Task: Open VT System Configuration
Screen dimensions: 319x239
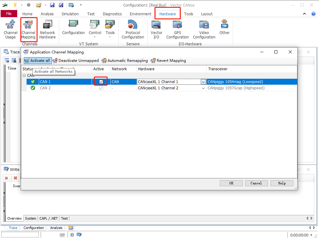Action: [73, 27]
